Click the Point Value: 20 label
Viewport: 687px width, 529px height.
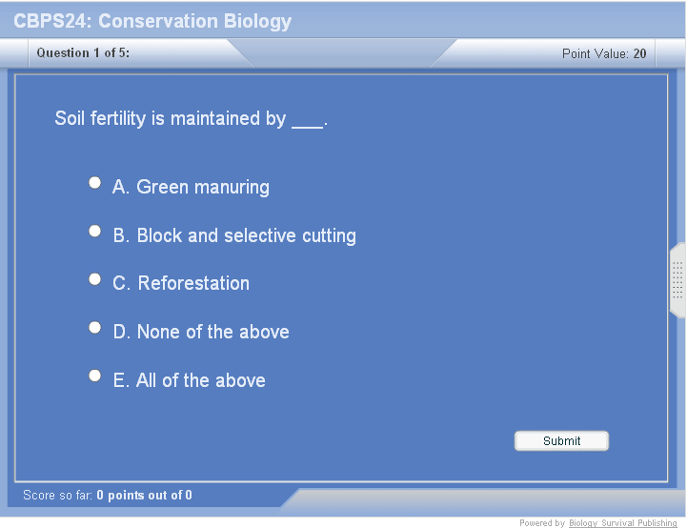(603, 54)
